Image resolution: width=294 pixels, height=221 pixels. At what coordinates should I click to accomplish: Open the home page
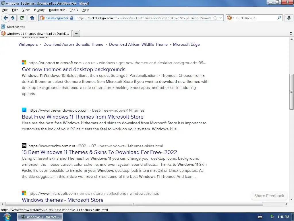coord(32,18)
